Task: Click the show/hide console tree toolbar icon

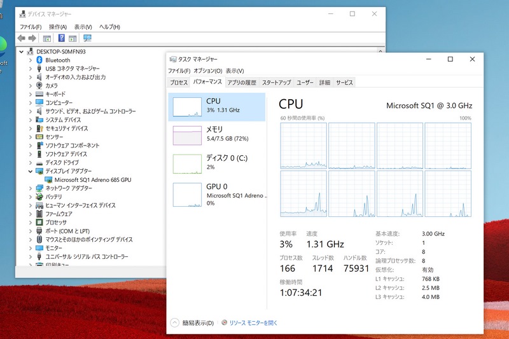Action: [47, 39]
